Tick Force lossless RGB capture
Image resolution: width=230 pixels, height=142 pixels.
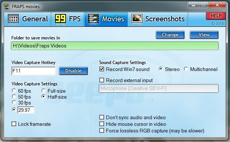tap(102, 131)
